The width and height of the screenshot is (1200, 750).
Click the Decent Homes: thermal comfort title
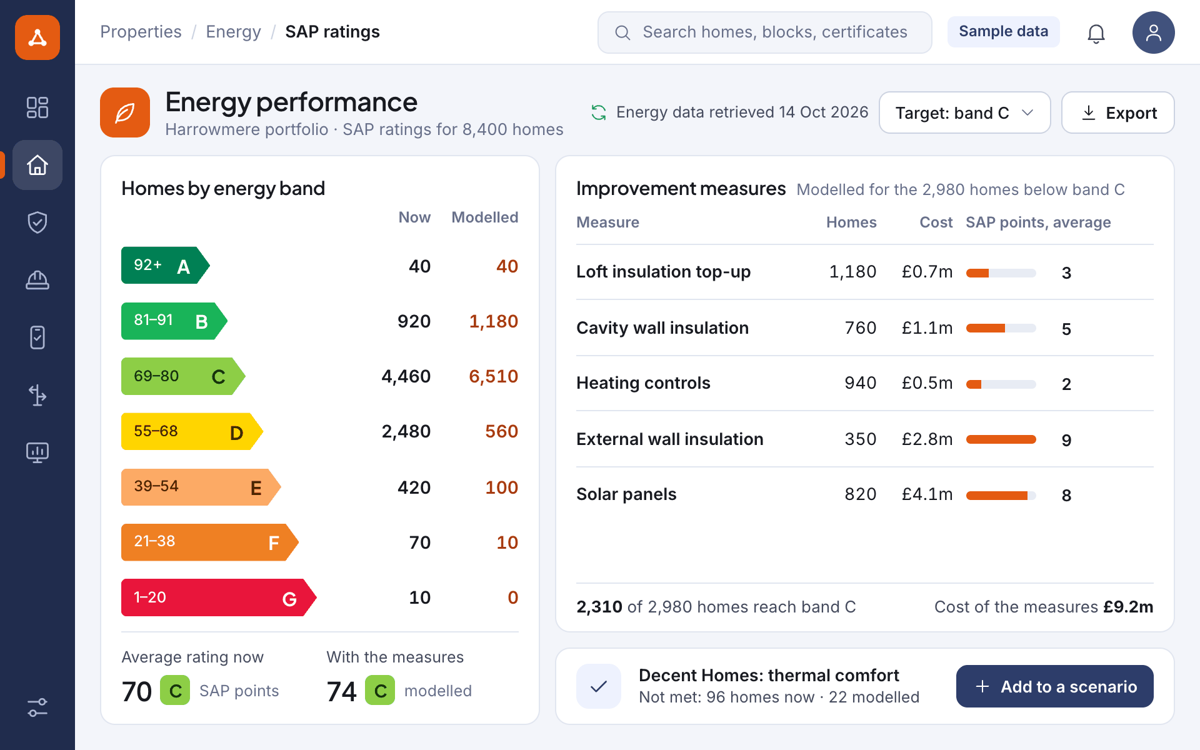click(x=769, y=676)
